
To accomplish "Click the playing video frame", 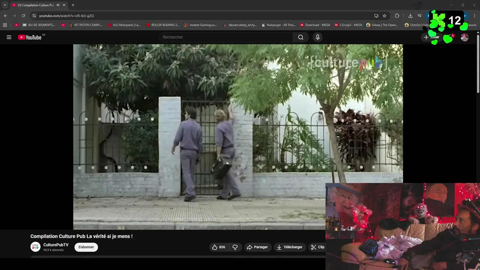I will click(x=238, y=137).
